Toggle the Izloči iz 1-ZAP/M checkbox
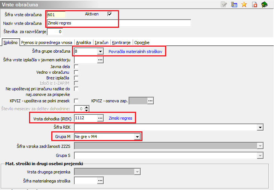The width and height of the screenshot is (274, 190). coord(76,83)
